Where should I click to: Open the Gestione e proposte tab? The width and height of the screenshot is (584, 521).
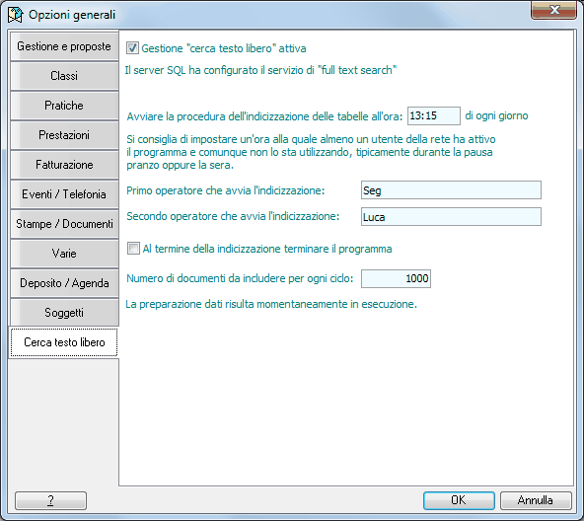click(x=64, y=46)
